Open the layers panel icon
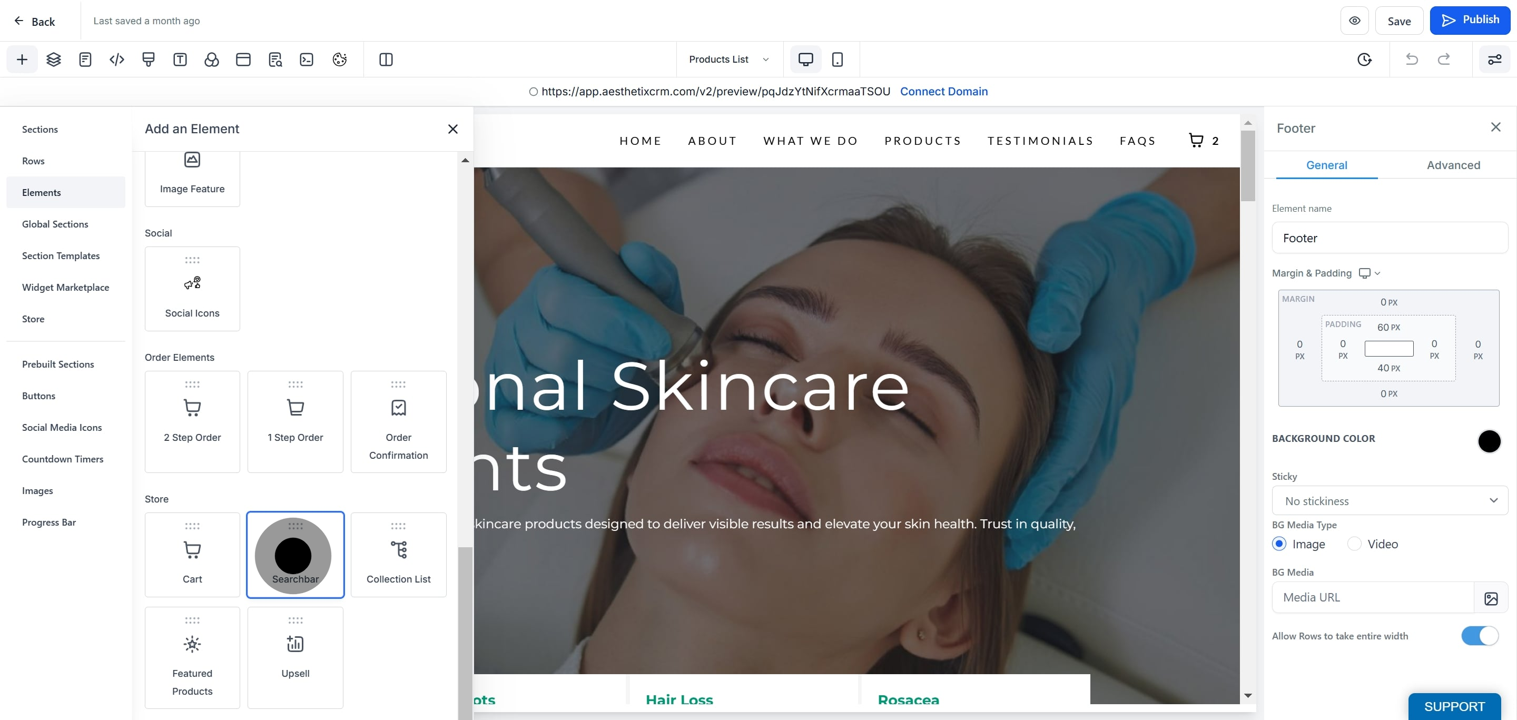The width and height of the screenshot is (1517, 720). [x=54, y=60]
